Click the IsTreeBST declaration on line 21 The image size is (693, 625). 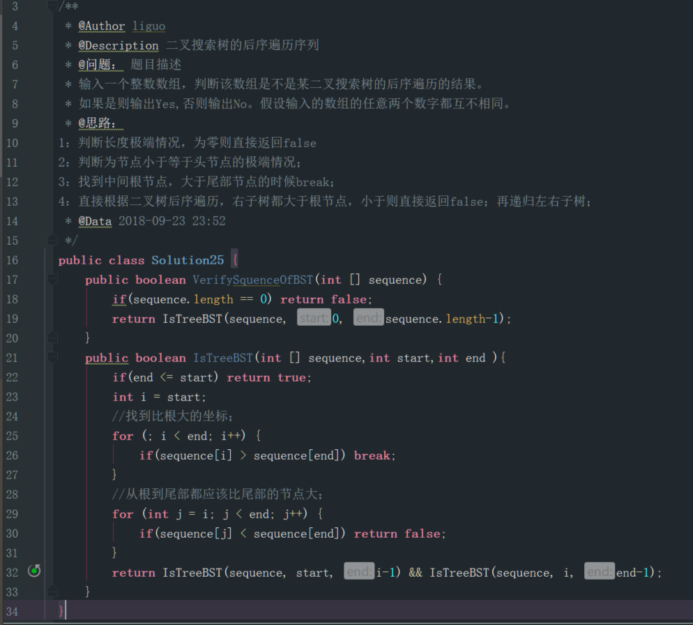pos(223,358)
